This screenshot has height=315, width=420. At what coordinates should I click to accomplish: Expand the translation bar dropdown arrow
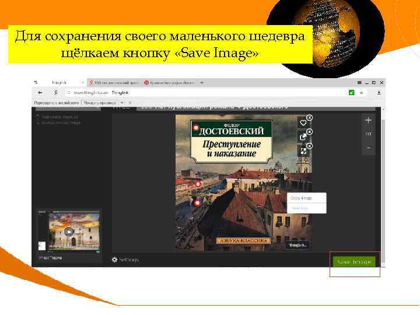coord(122,103)
